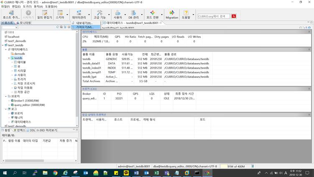The image size is (314, 177).
Task: Collapse the 로그 logs node
Action: click(x=6, y=109)
